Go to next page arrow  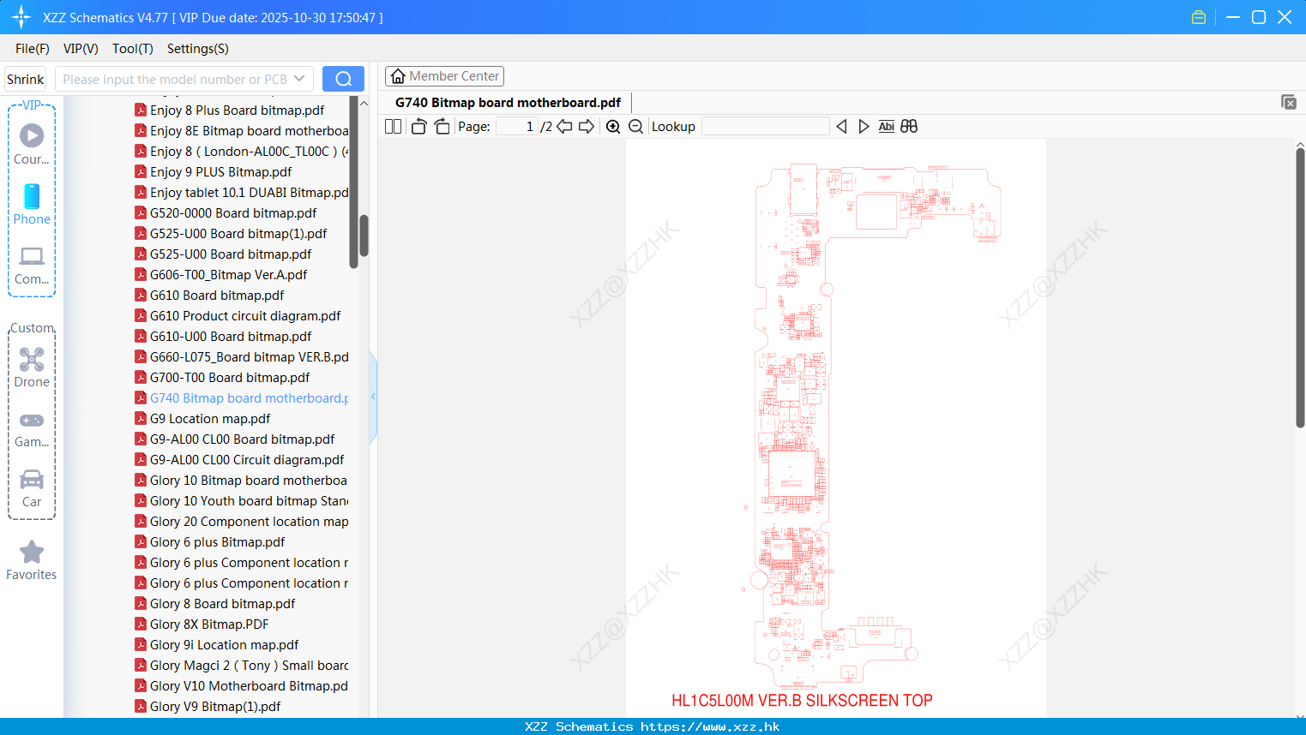pos(587,127)
